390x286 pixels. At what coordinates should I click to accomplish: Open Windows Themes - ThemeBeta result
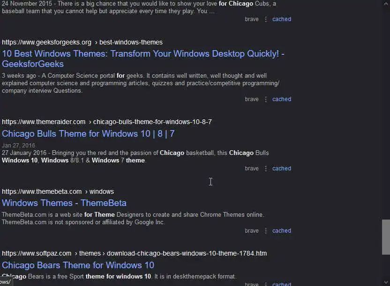click(x=64, y=203)
